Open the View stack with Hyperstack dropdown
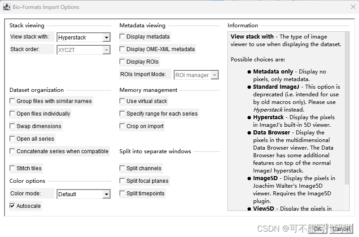Image resolution: width=359 pixels, height=237 pixels. coord(83,37)
